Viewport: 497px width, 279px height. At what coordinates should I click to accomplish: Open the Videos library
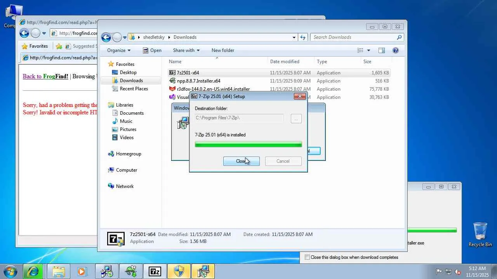[x=123, y=138]
